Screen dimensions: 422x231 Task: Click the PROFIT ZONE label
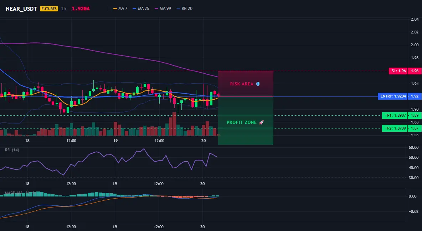coord(241,122)
